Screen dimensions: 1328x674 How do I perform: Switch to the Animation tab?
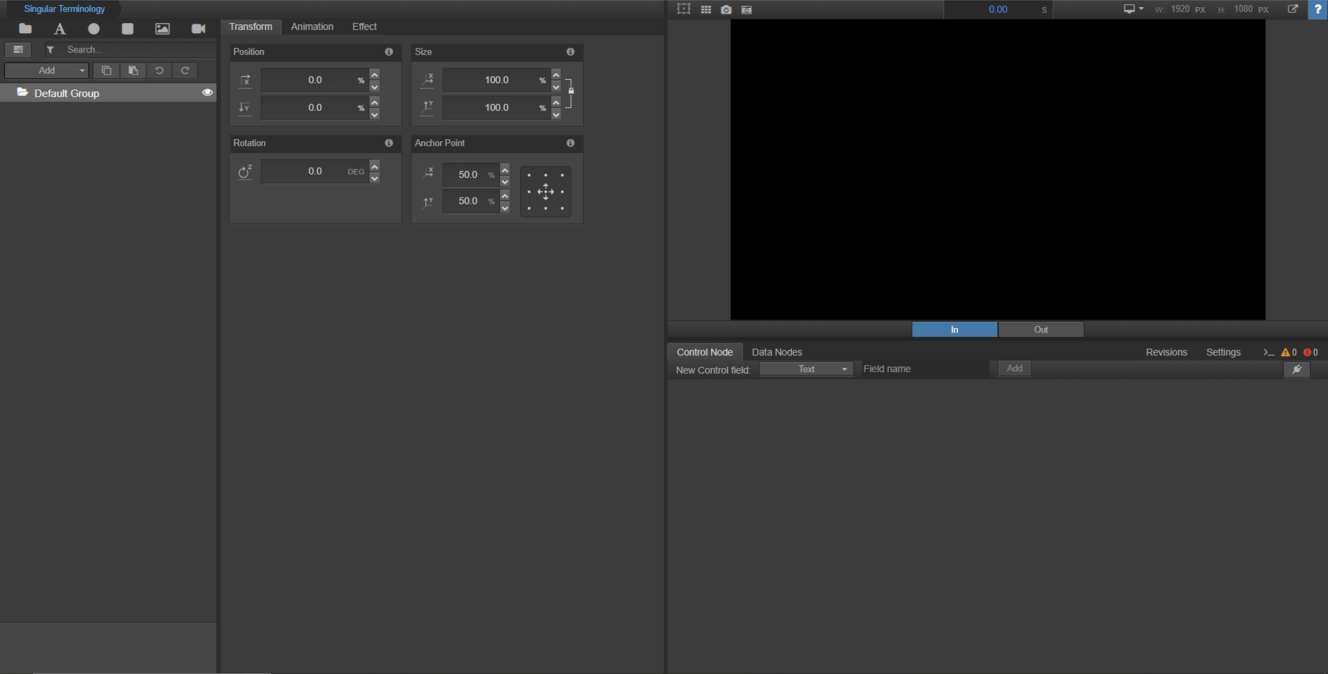(311, 27)
